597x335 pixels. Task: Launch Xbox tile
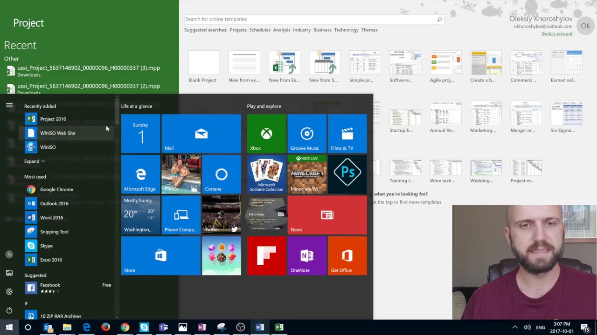266,134
